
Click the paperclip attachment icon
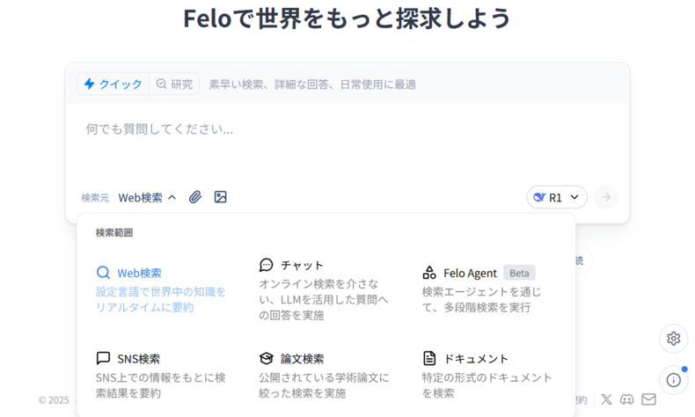click(x=195, y=197)
